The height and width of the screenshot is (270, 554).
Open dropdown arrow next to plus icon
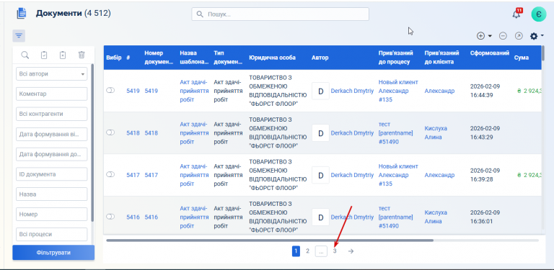(x=490, y=36)
